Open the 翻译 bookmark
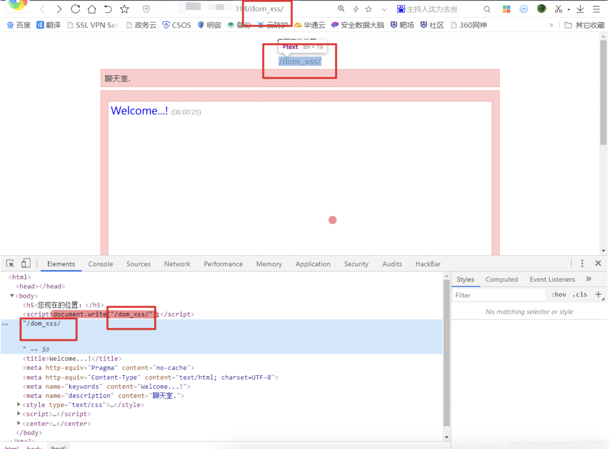This screenshot has height=449, width=609. (48, 25)
